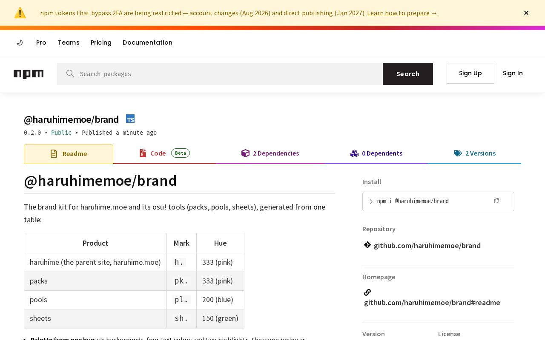The width and height of the screenshot is (545, 340).
Task: Click the search magnifier icon
Action: pos(70,74)
